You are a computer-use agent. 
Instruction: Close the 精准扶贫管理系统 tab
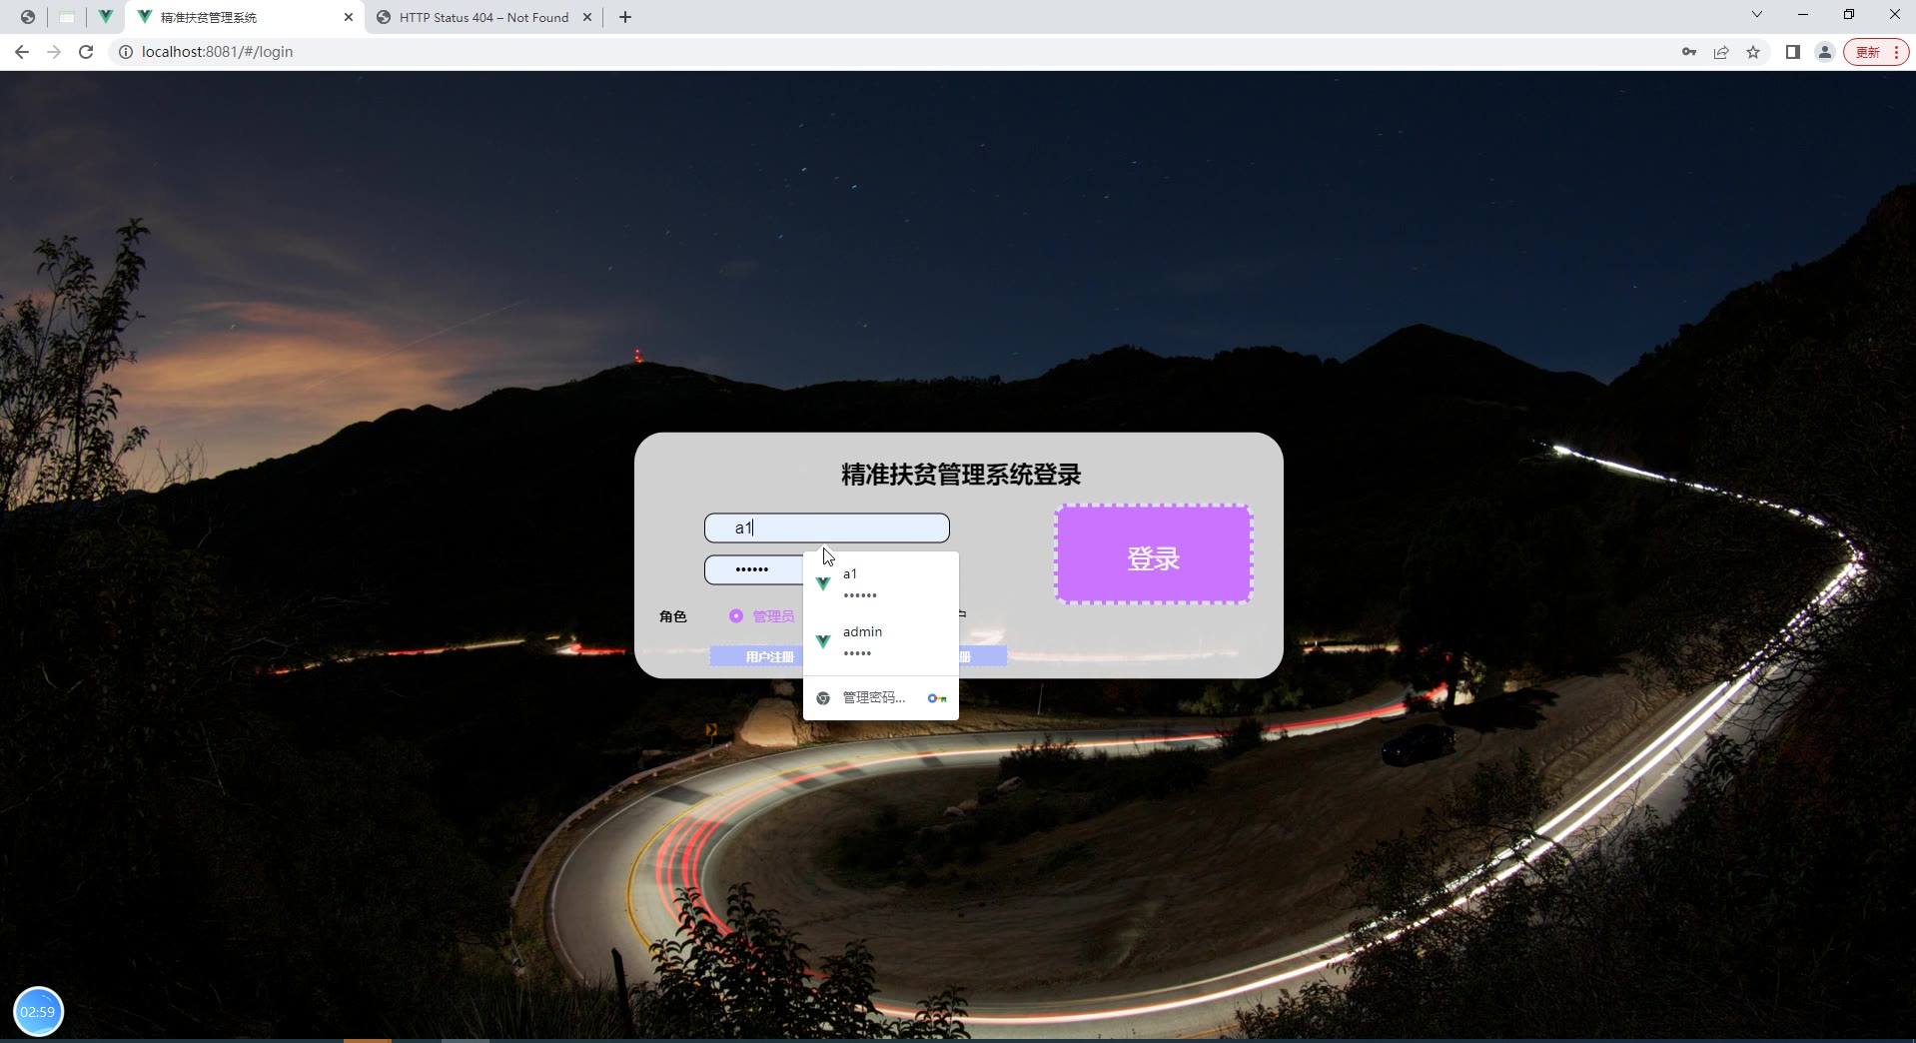pos(349,17)
